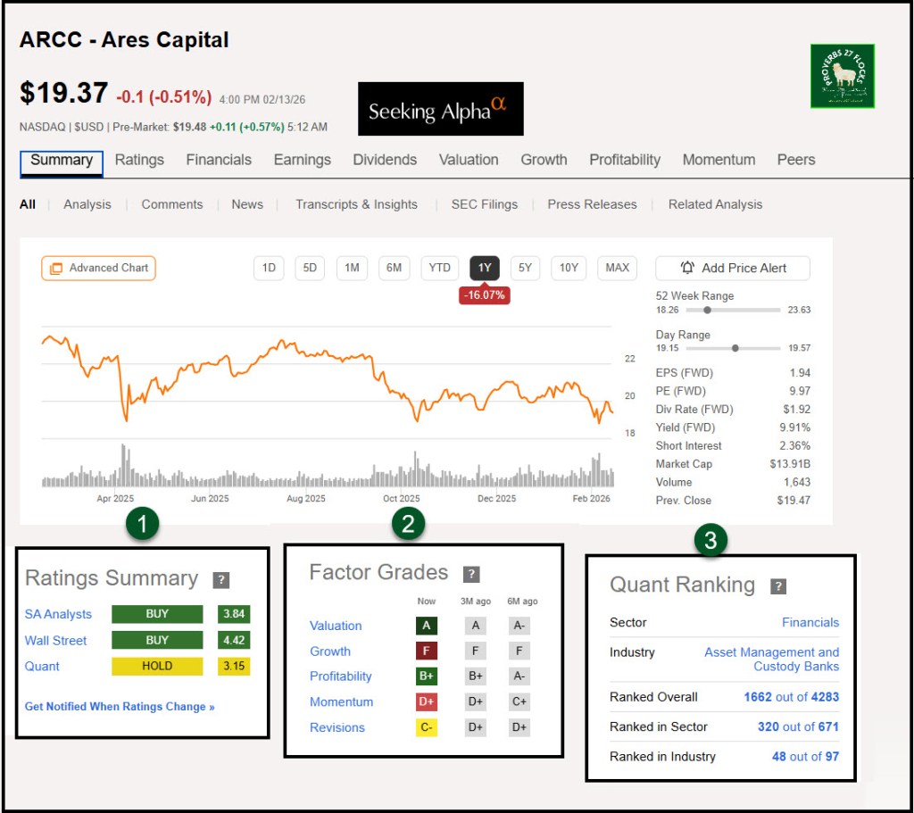Click the Factor Grades help question-mark icon
Image resolution: width=914 pixels, height=813 pixels.
pyautogui.click(x=471, y=574)
